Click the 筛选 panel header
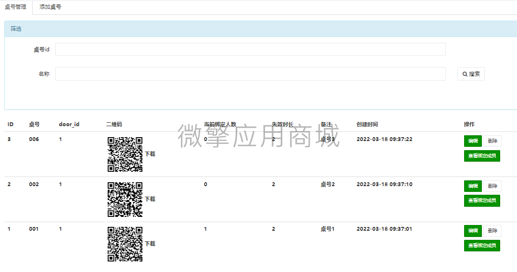517x272 pixels. tap(261, 29)
